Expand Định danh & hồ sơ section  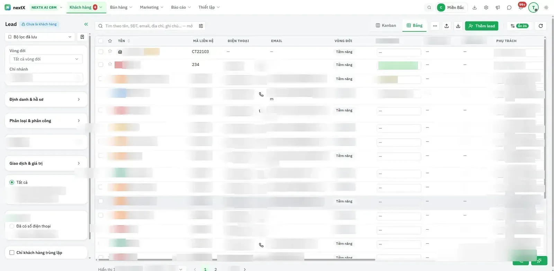point(46,99)
